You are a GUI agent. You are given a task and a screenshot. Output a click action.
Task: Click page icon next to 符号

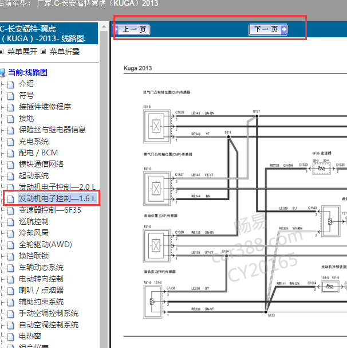pos(10,96)
